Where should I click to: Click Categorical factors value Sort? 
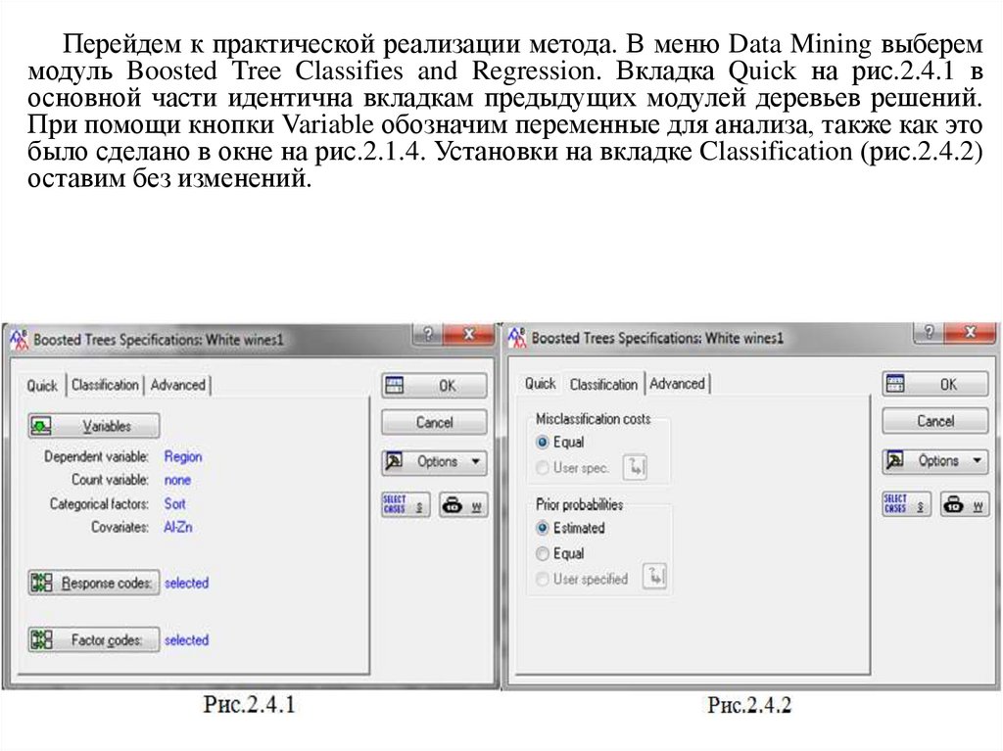point(174,503)
